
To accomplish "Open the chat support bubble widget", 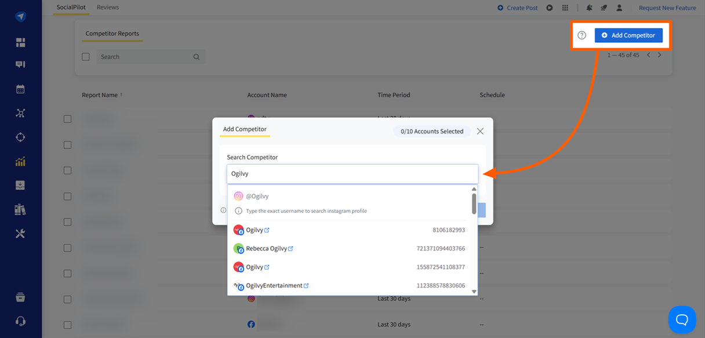I will point(682,319).
